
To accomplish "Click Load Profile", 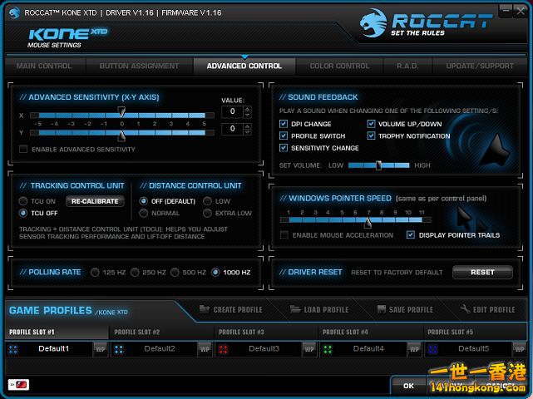I will click(x=319, y=309).
